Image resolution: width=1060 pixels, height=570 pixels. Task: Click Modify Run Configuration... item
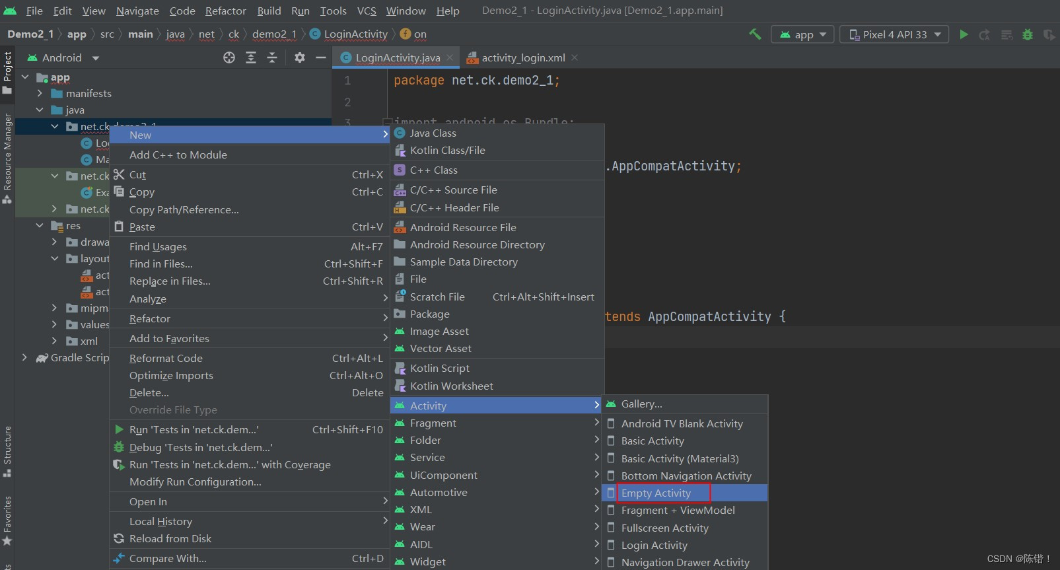click(x=250, y=481)
